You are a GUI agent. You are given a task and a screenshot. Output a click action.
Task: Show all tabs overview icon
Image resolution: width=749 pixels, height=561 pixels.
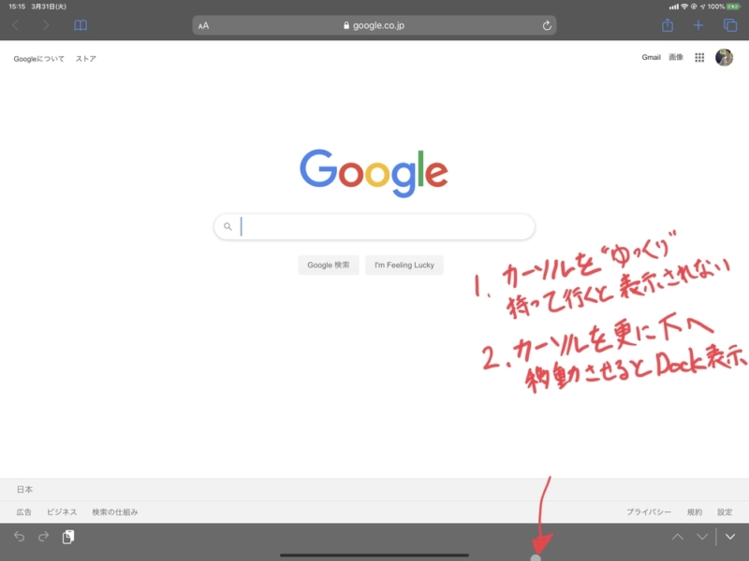coord(730,25)
